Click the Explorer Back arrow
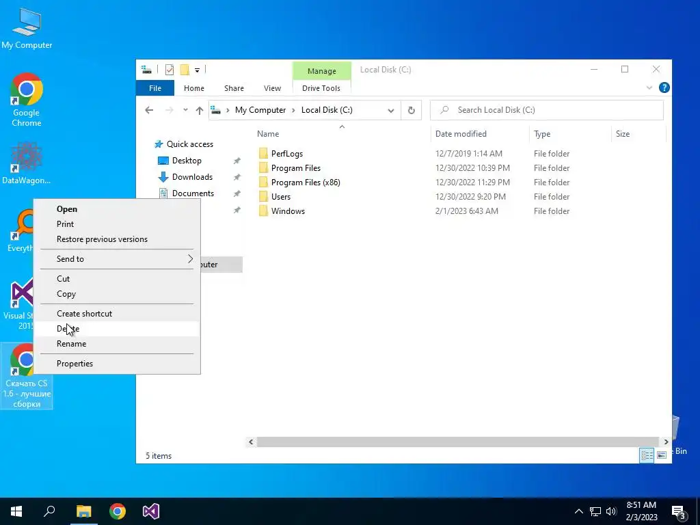700x525 pixels. [x=149, y=110]
